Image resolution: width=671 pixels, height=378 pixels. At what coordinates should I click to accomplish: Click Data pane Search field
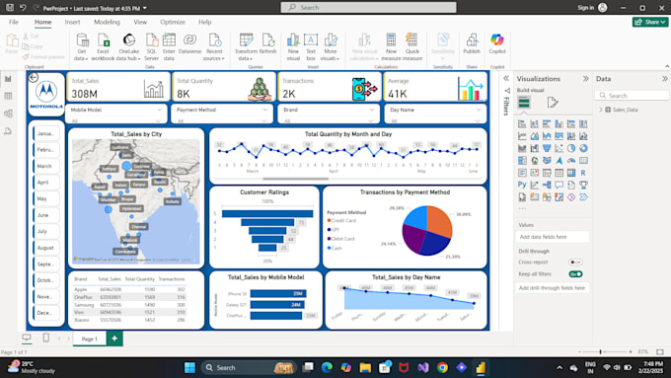click(632, 96)
